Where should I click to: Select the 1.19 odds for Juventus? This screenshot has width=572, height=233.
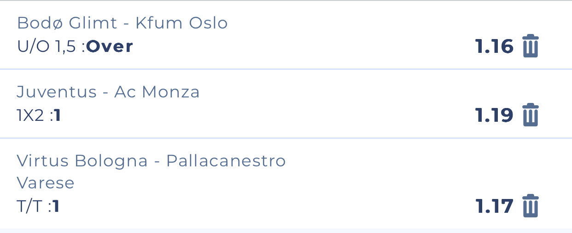coord(494,115)
